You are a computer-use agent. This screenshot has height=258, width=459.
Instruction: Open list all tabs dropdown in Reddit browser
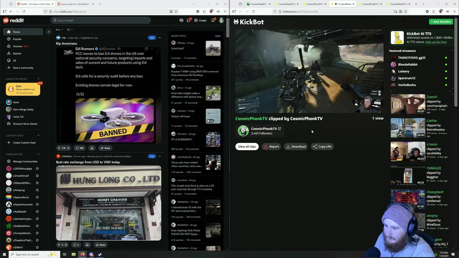pos(194,4)
